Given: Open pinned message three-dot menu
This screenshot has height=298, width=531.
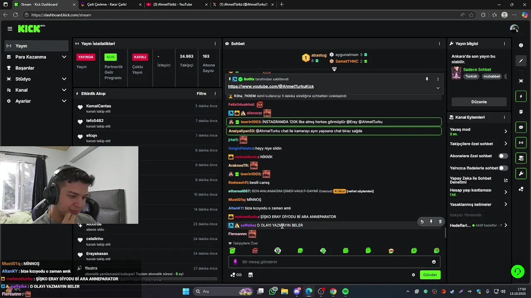Looking at the screenshot, I should point(438,79).
